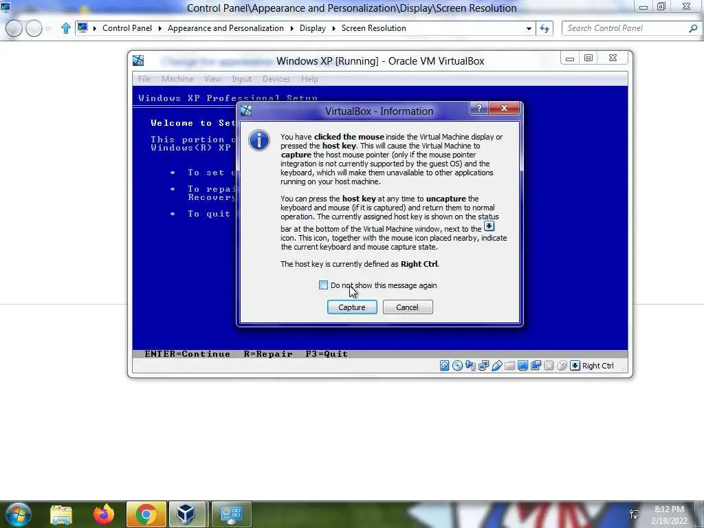The height and width of the screenshot is (528, 704).
Task: Click the display settings status icon
Action: [x=522, y=366]
